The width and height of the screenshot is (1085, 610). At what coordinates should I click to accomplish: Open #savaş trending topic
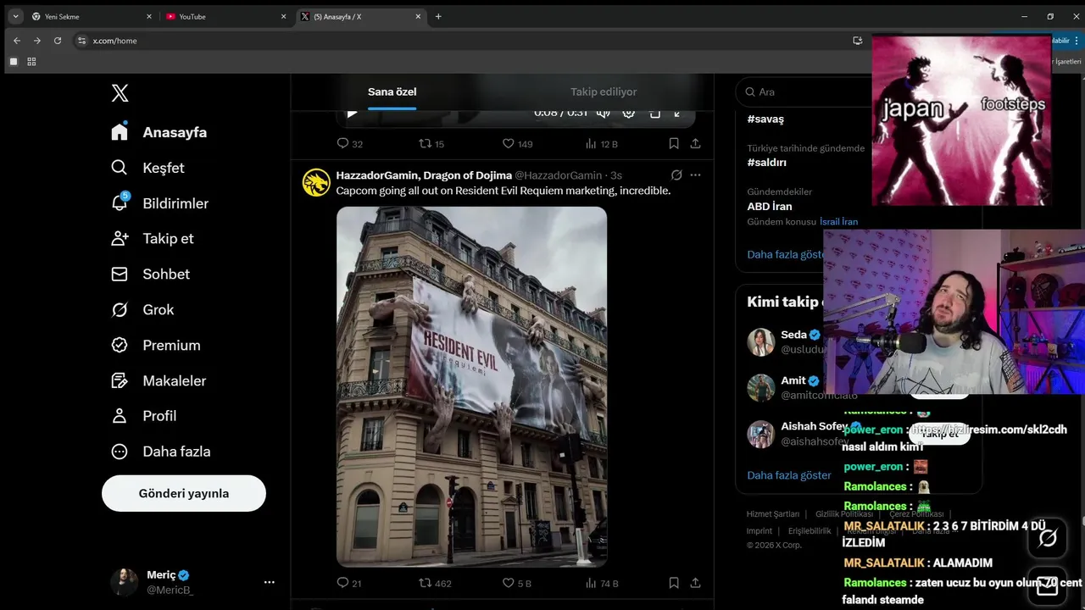tap(765, 119)
